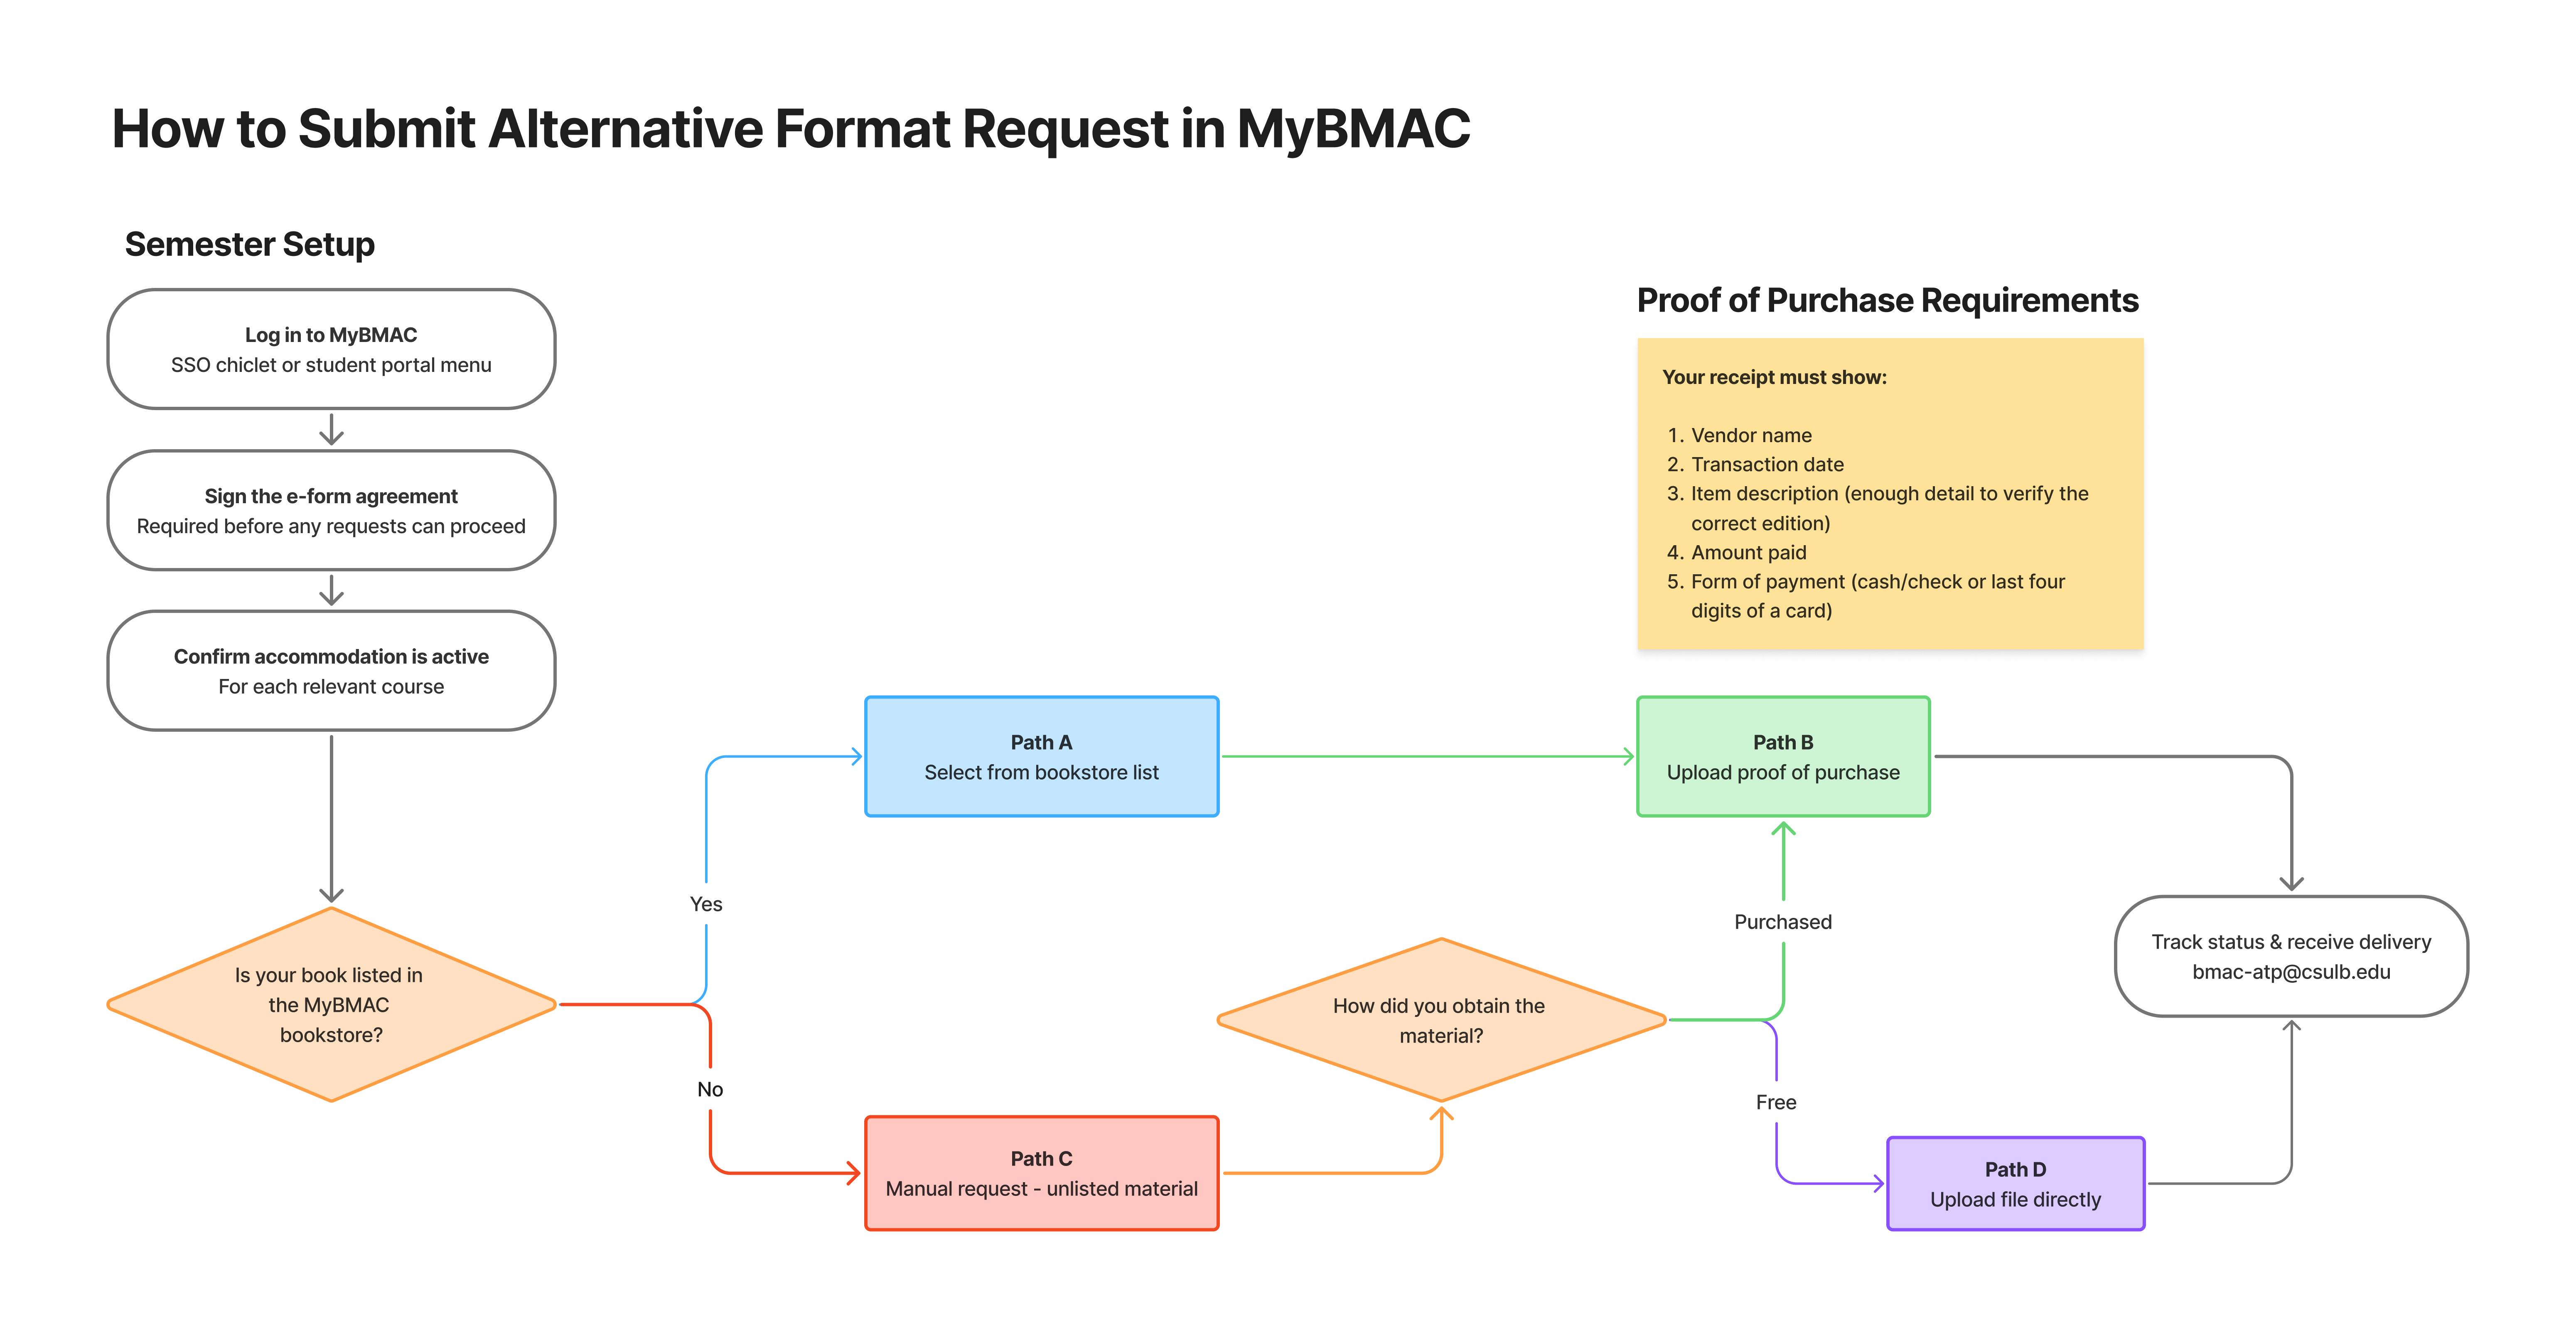Select the purple "Path D" upload file box

tap(2015, 1183)
